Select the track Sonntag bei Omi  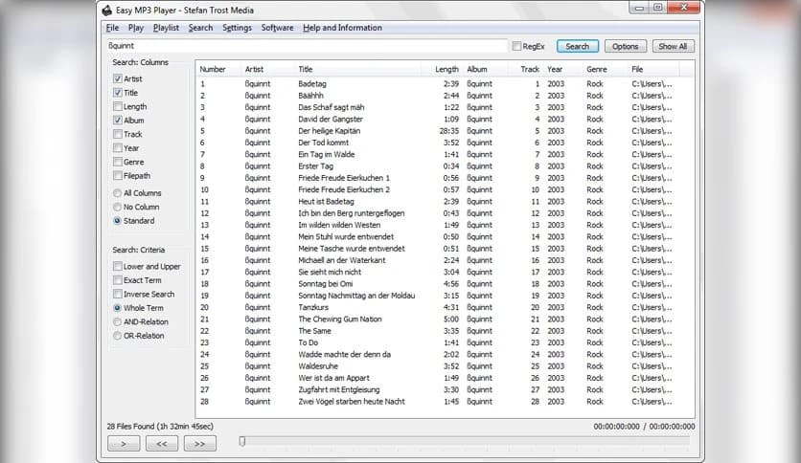pyautogui.click(x=326, y=283)
